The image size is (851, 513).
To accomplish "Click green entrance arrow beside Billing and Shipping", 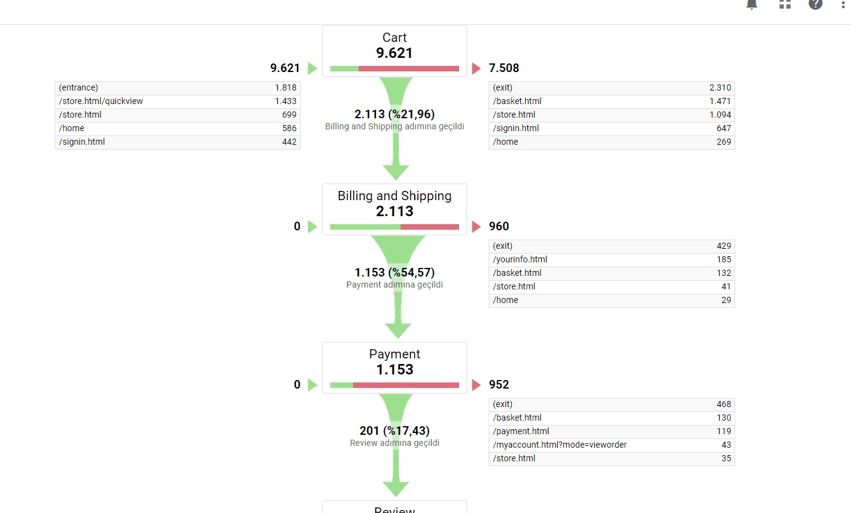I will (312, 227).
